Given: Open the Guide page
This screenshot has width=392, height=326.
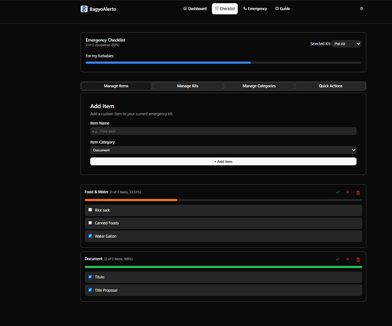Looking at the screenshot, I should 282,9.
